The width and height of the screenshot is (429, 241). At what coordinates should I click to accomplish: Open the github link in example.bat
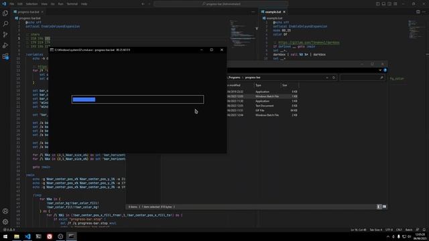309,43
